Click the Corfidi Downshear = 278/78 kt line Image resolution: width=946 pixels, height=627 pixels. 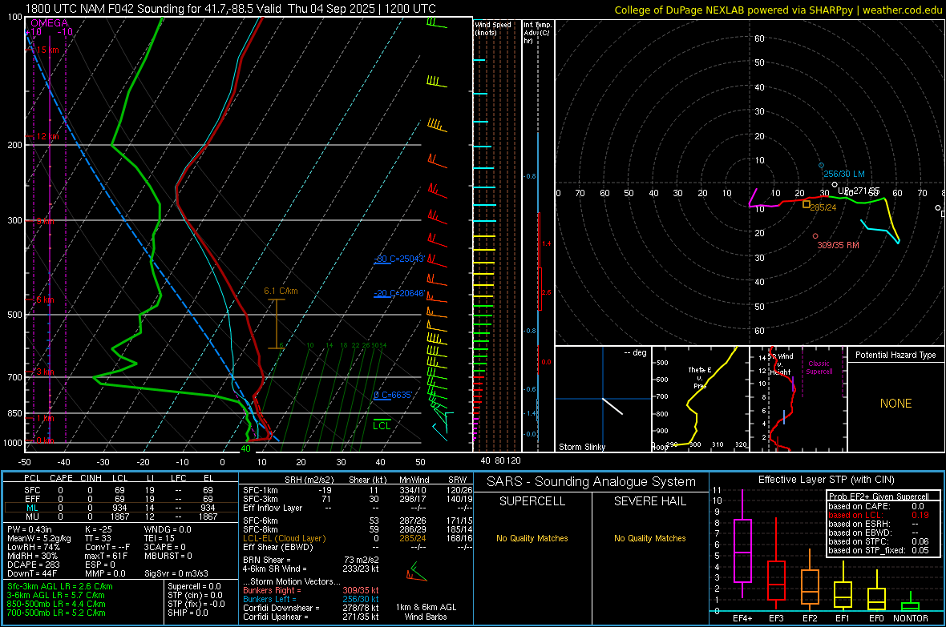pos(311,609)
